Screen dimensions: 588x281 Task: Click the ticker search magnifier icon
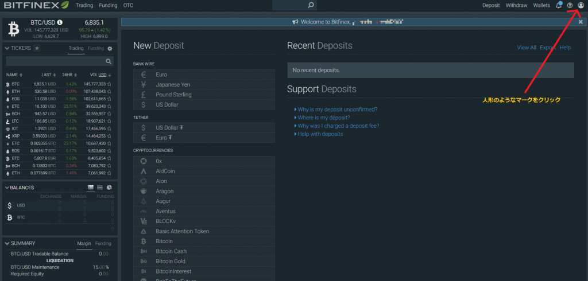tap(109, 61)
